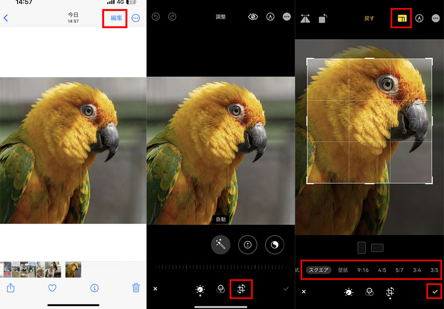Choose the スクエア aspect ratio

[318, 270]
